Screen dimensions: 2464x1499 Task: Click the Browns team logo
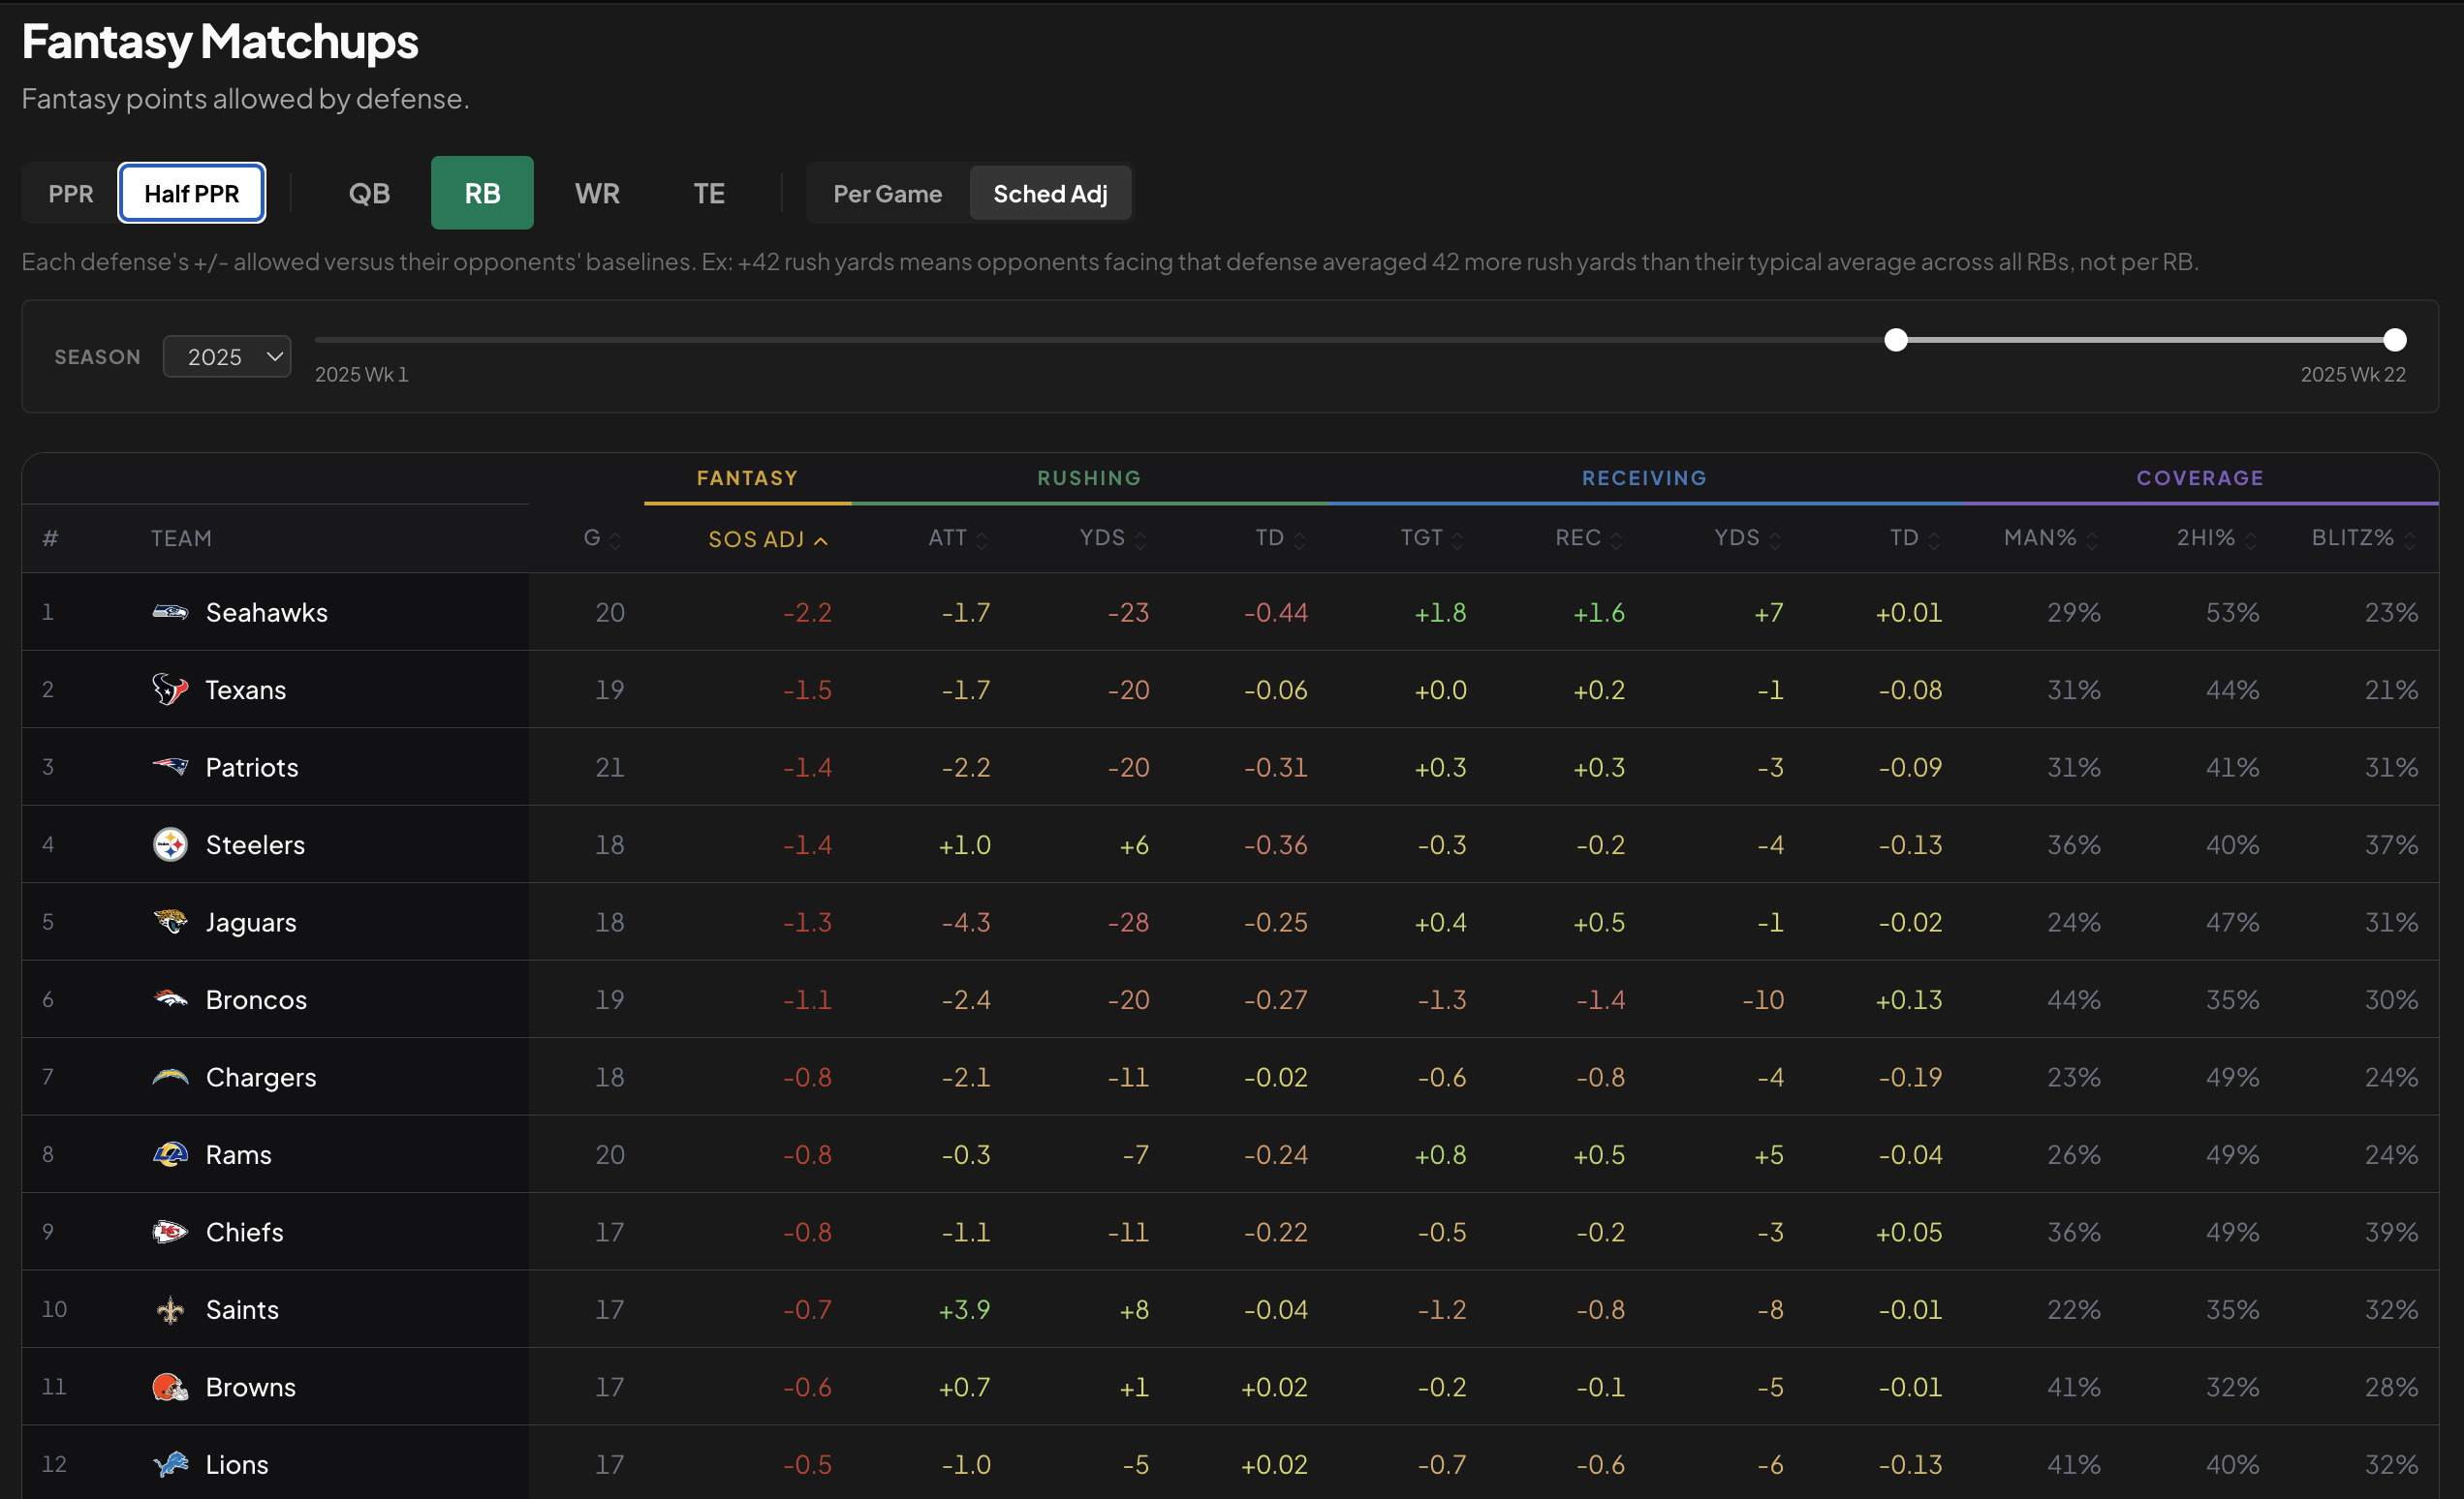click(170, 1386)
